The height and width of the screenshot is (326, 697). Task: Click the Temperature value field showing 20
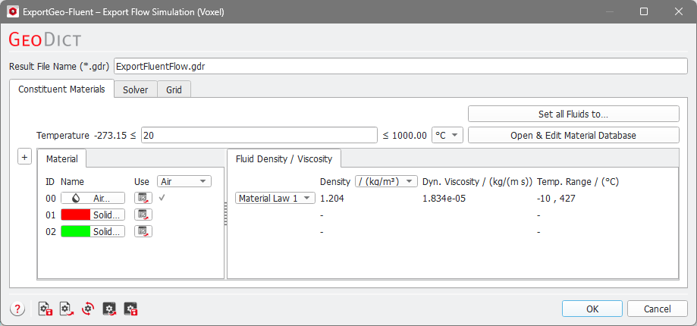pos(259,136)
